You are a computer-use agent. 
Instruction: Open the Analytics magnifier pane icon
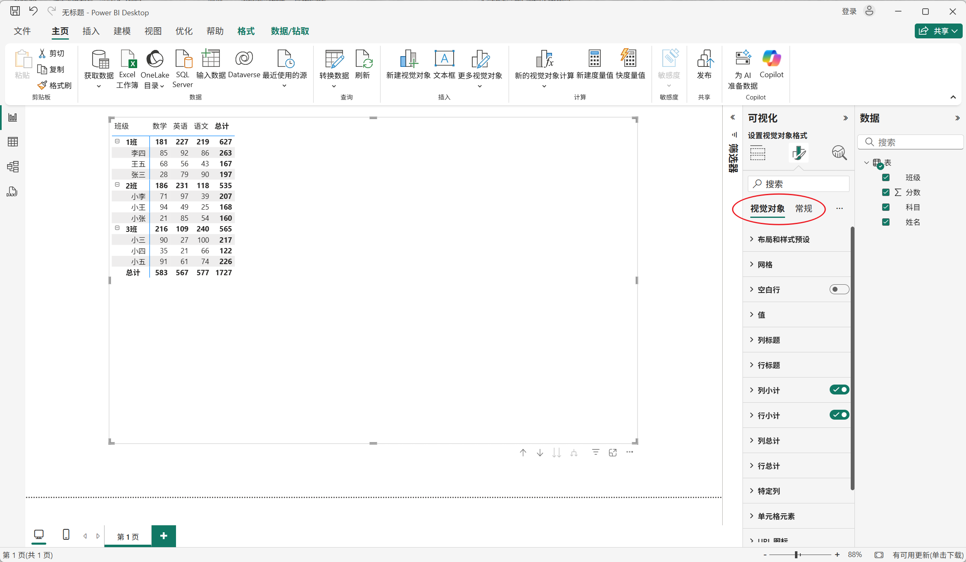click(x=839, y=153)
